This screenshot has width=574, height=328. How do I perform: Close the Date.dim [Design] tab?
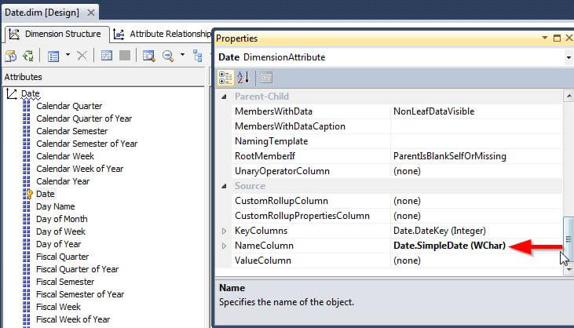click(x=91, y=13)
